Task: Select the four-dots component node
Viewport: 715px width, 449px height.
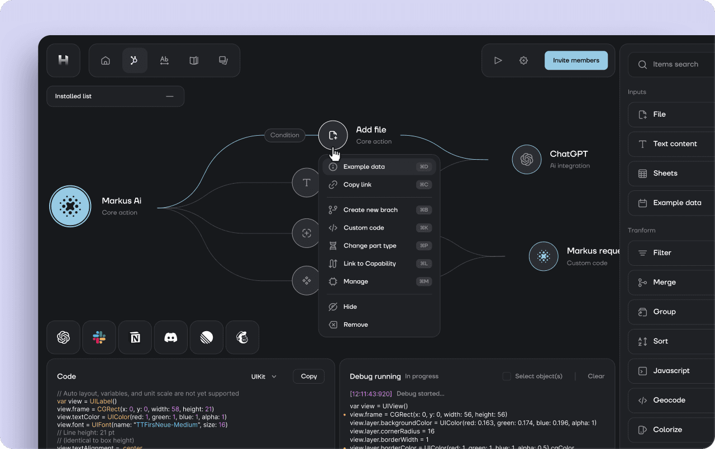Action: click(x=306, y=281)
